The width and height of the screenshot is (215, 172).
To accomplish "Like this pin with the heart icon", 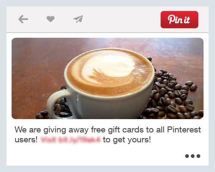I will click(51, 19).
